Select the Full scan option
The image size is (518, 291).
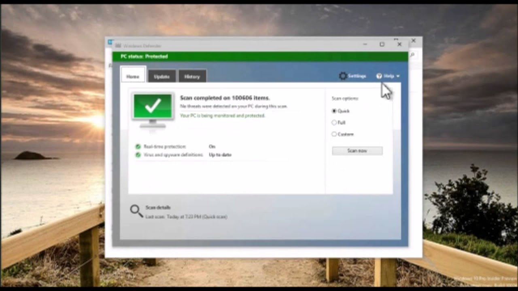tap(334, 122)
